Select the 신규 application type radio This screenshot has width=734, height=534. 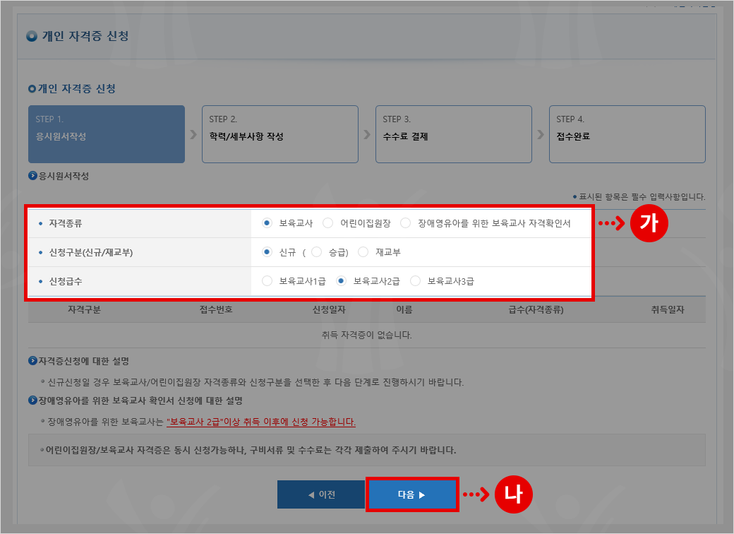pos(267,252)
